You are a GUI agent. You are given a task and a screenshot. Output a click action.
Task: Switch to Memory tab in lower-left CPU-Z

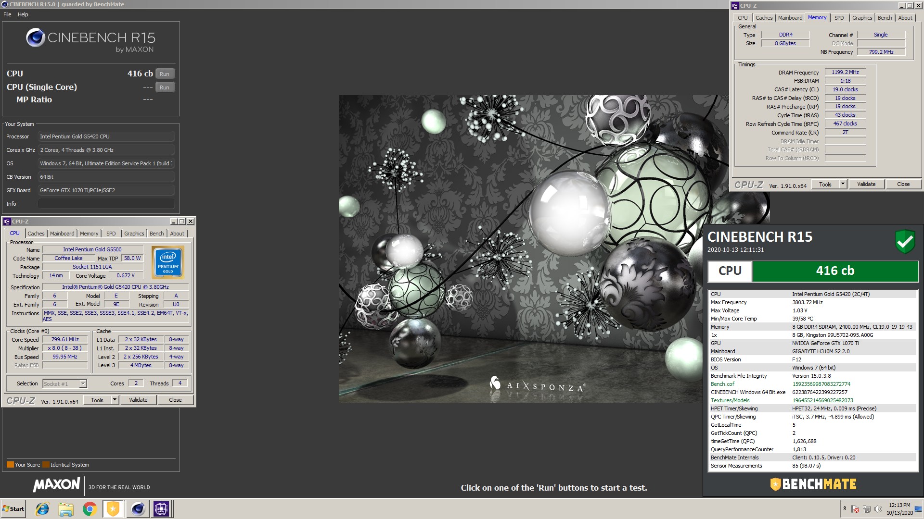89,234
